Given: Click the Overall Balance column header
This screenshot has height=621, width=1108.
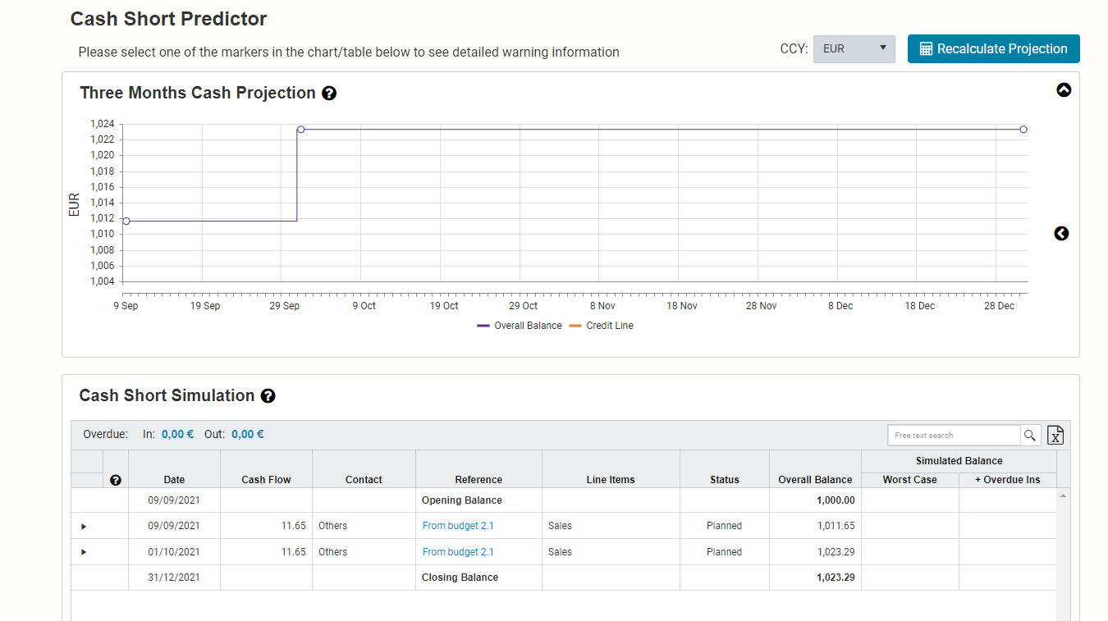Looking at the screenshot, I should tap(815, 480).
